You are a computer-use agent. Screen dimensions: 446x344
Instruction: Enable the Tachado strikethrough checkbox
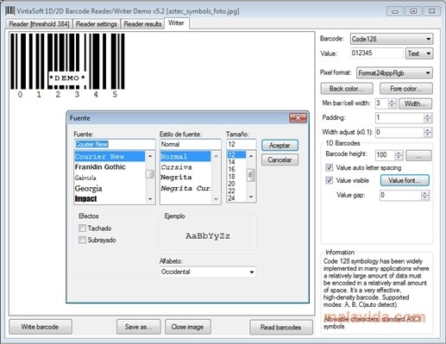click(82, 228)
